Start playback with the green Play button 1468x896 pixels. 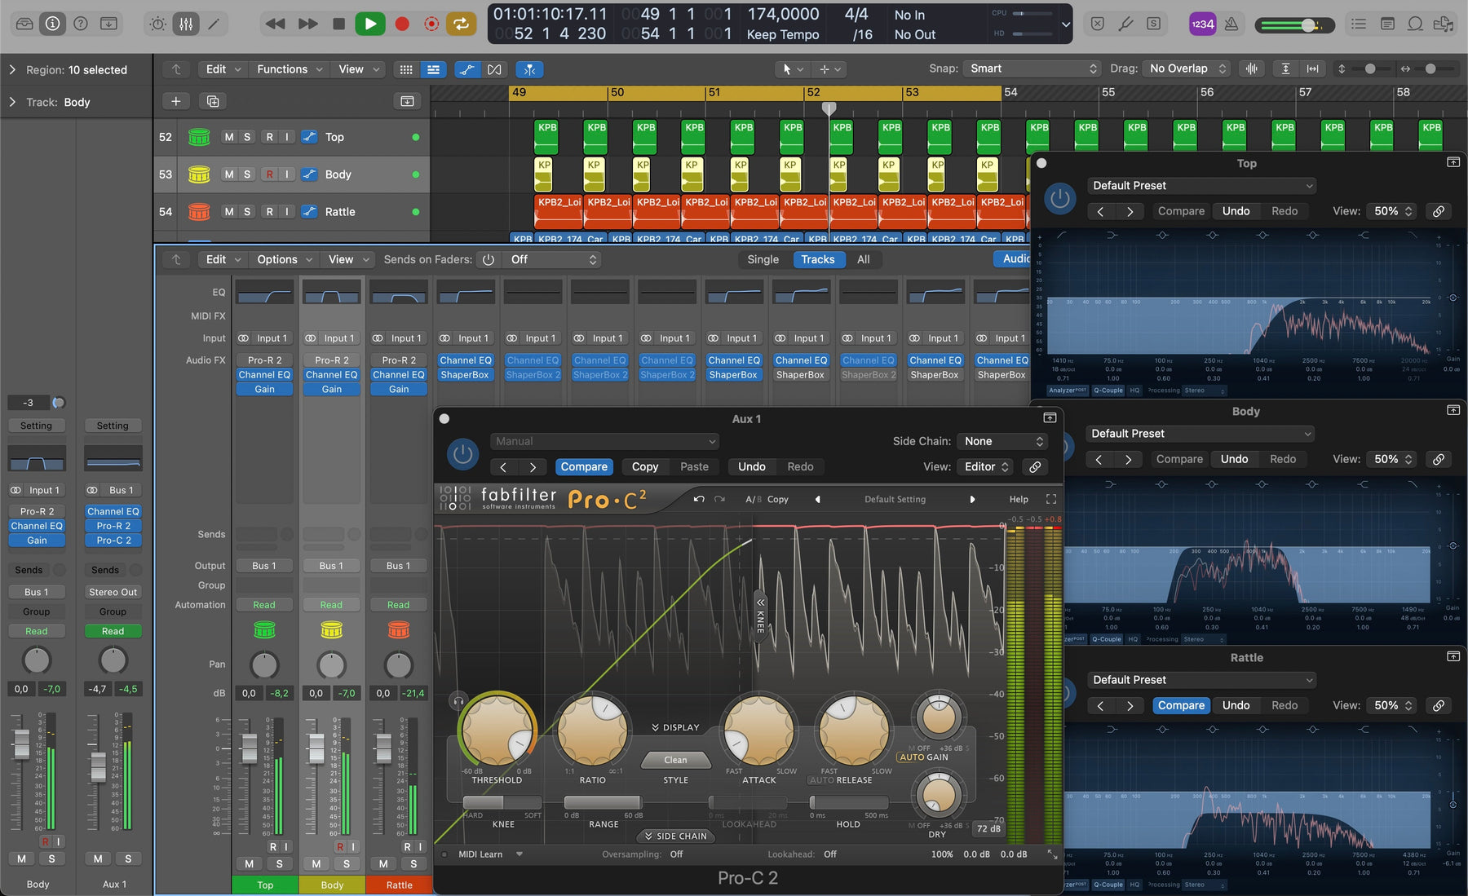tap(369, 24)
